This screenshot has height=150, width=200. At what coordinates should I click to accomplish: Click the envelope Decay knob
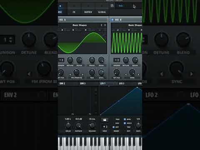[68, 125]
